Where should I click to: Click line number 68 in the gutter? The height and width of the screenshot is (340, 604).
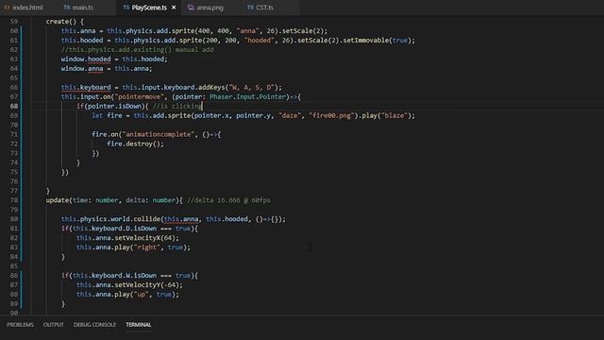point(14,106)
